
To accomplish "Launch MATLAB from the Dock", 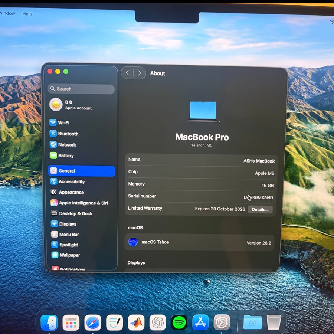I will pyautogui.click(x=136, y=322).
